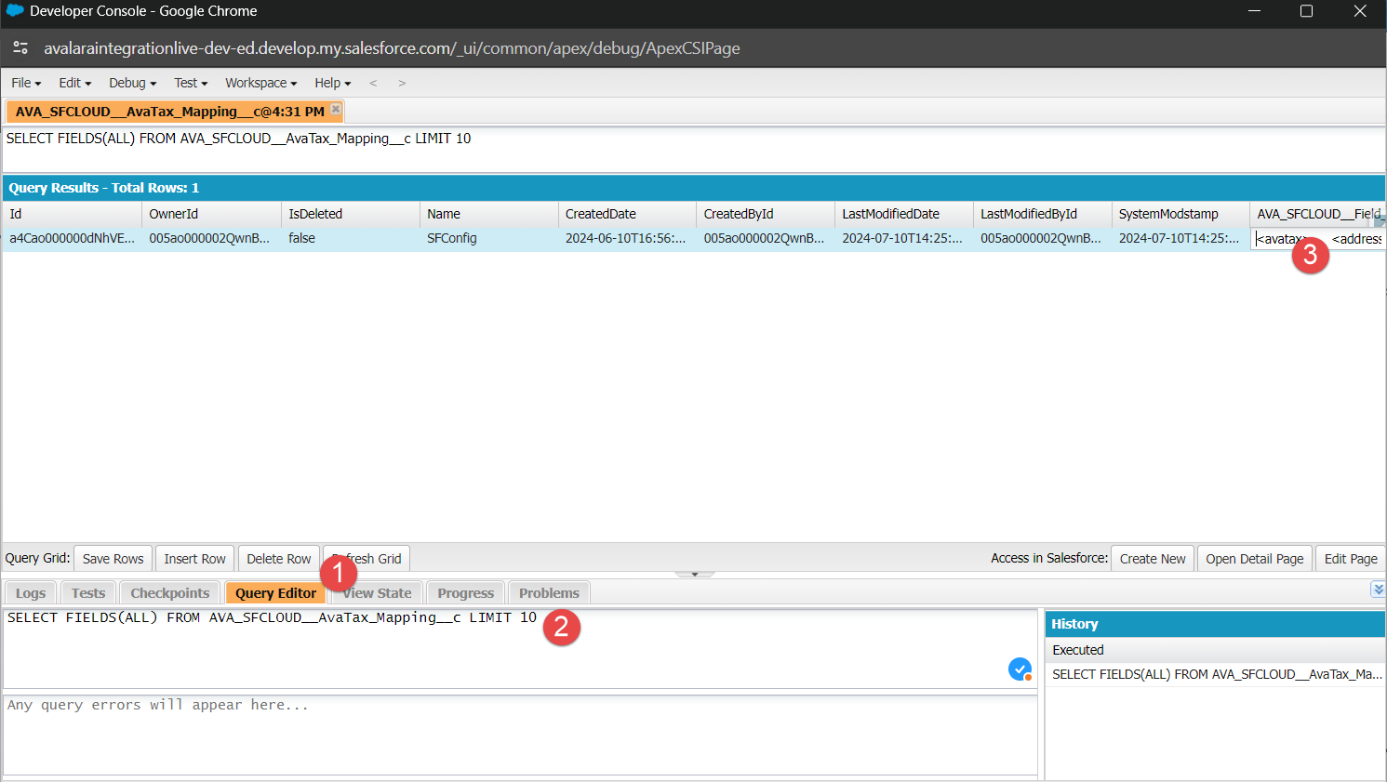This screenshot has width=1387, height=782.
Task: Click the Create New button
Action: tap(1153, 559)
